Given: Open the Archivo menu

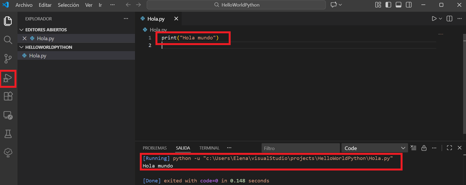Looking at the screenshot, I should pos(24,5).
